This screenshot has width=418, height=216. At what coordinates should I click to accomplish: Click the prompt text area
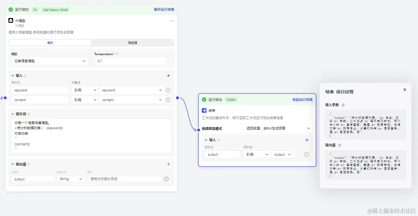click(91, 136)
